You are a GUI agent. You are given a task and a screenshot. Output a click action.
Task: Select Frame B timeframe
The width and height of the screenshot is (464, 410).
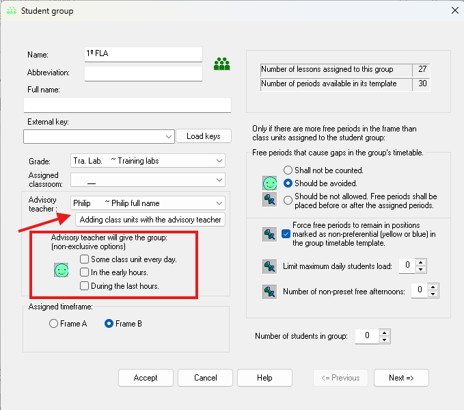coord(109,324)
